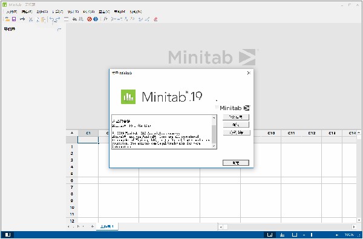Click the Undo arrow toolbar icon
Viewport: 363px width, 239px height.
[52, 19]
